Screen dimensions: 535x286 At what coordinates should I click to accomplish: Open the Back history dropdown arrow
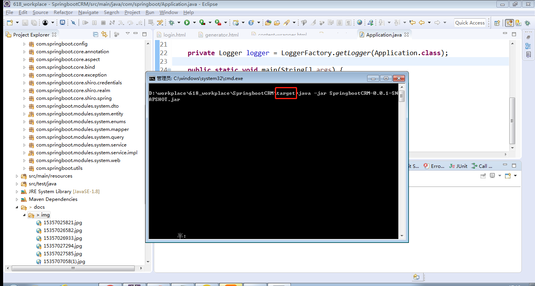429,23
